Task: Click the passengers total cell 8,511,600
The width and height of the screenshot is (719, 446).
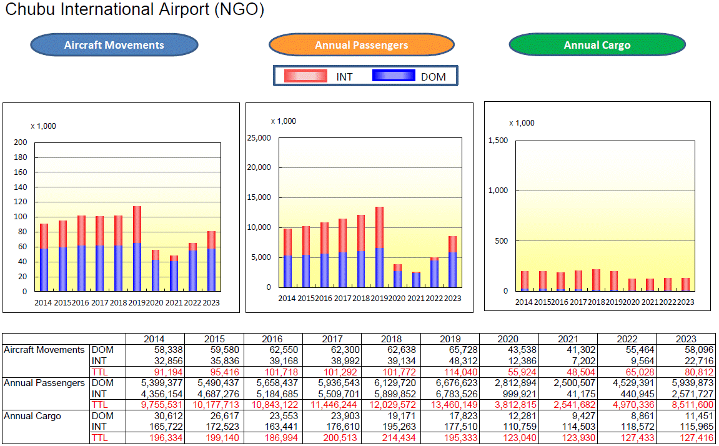Action: [x=692, y=405]
